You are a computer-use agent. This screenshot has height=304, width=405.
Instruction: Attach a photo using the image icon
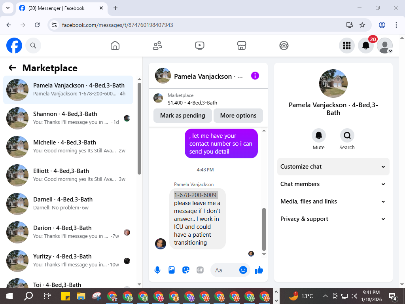(172, 270)
